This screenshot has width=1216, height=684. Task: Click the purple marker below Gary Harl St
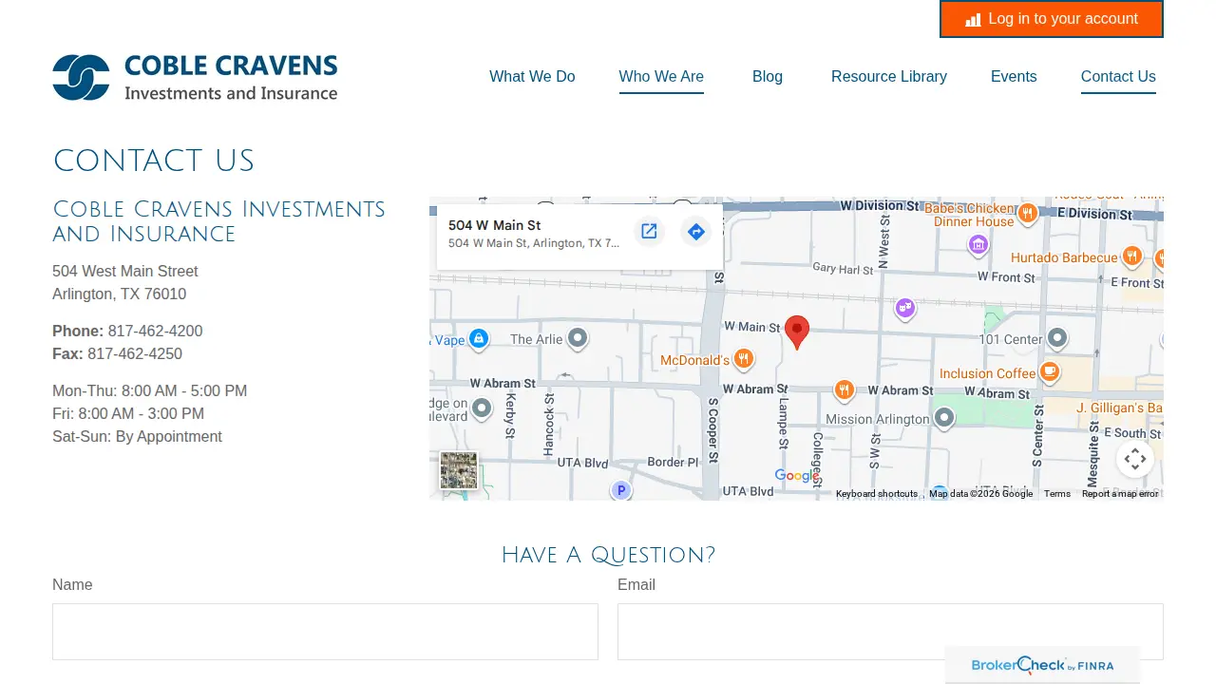(x=905, y=308)
